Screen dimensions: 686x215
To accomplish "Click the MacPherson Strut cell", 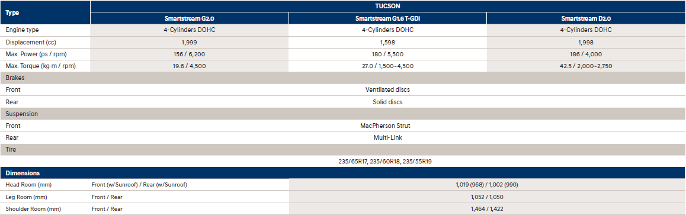I will point(387,126).
